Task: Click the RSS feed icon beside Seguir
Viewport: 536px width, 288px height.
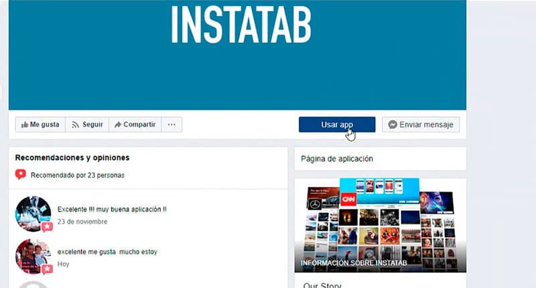Action: click(x=76, y=125)
